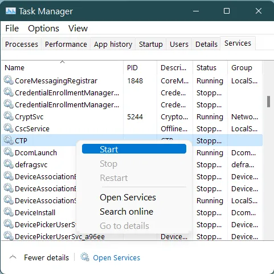Click the vertical scrollbar thumb in services list
The width and height of the screenshot is (274, 274).
pos(268,102)
